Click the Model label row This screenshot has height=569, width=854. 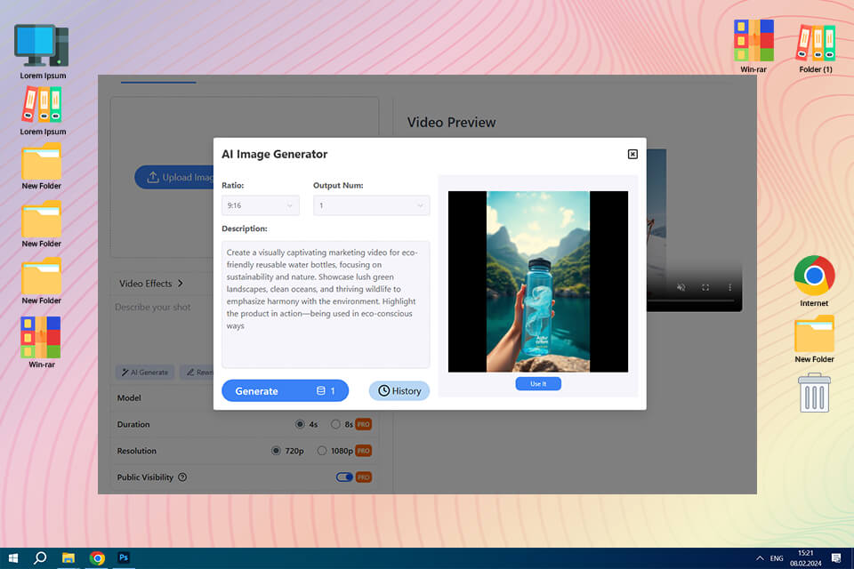pyautogui.click(x=129, y=397)
